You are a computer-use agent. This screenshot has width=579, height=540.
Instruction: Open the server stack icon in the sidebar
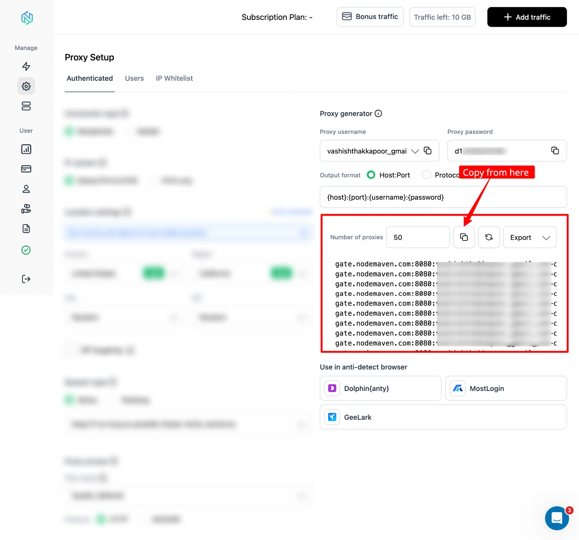[x=26, y=106]
